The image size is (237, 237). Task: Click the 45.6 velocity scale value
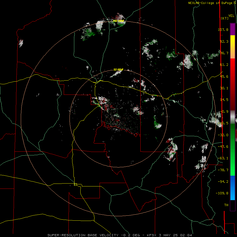[x=224, y=76]
